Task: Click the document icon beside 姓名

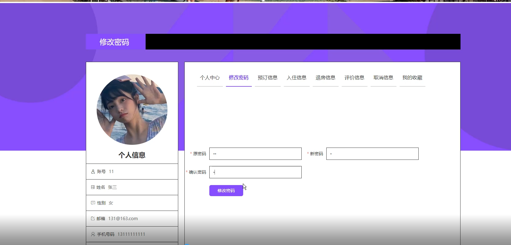Action: [x=93, y=187]
